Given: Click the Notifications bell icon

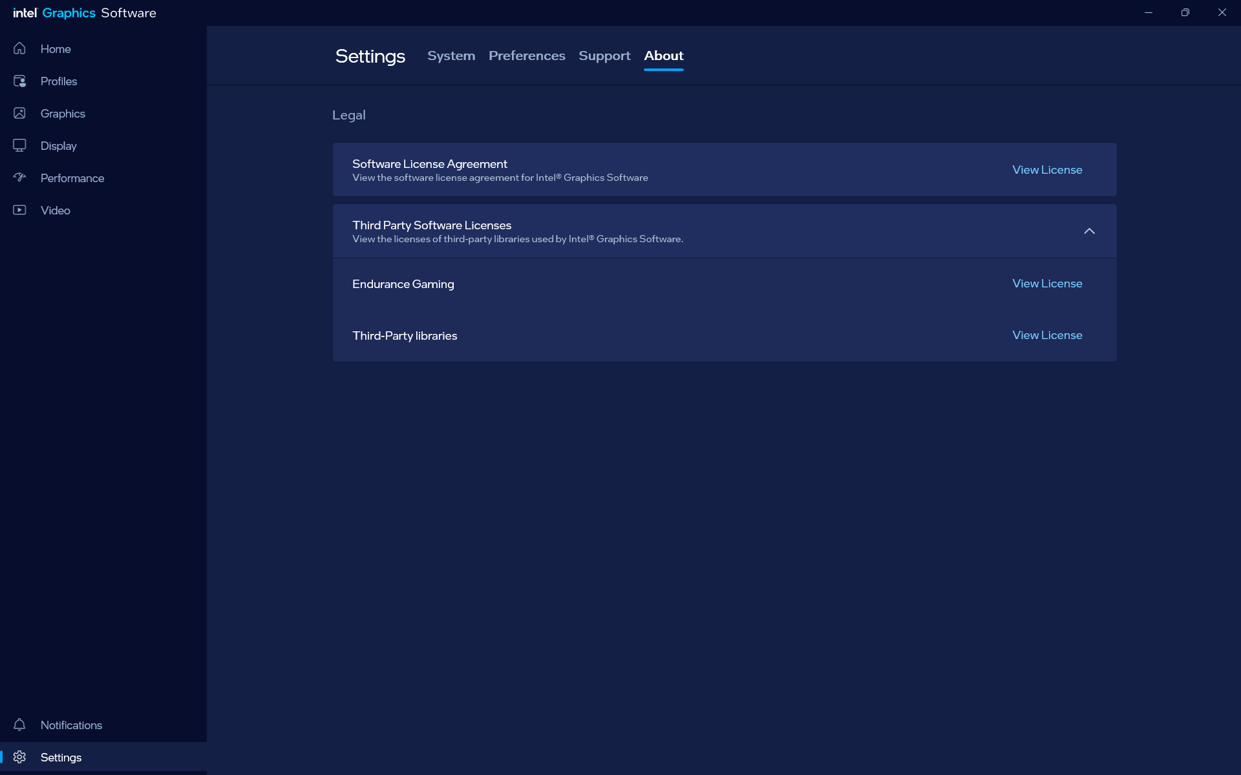Looking at the screenshot, I should pyautogui.click(x=19, y=725).
